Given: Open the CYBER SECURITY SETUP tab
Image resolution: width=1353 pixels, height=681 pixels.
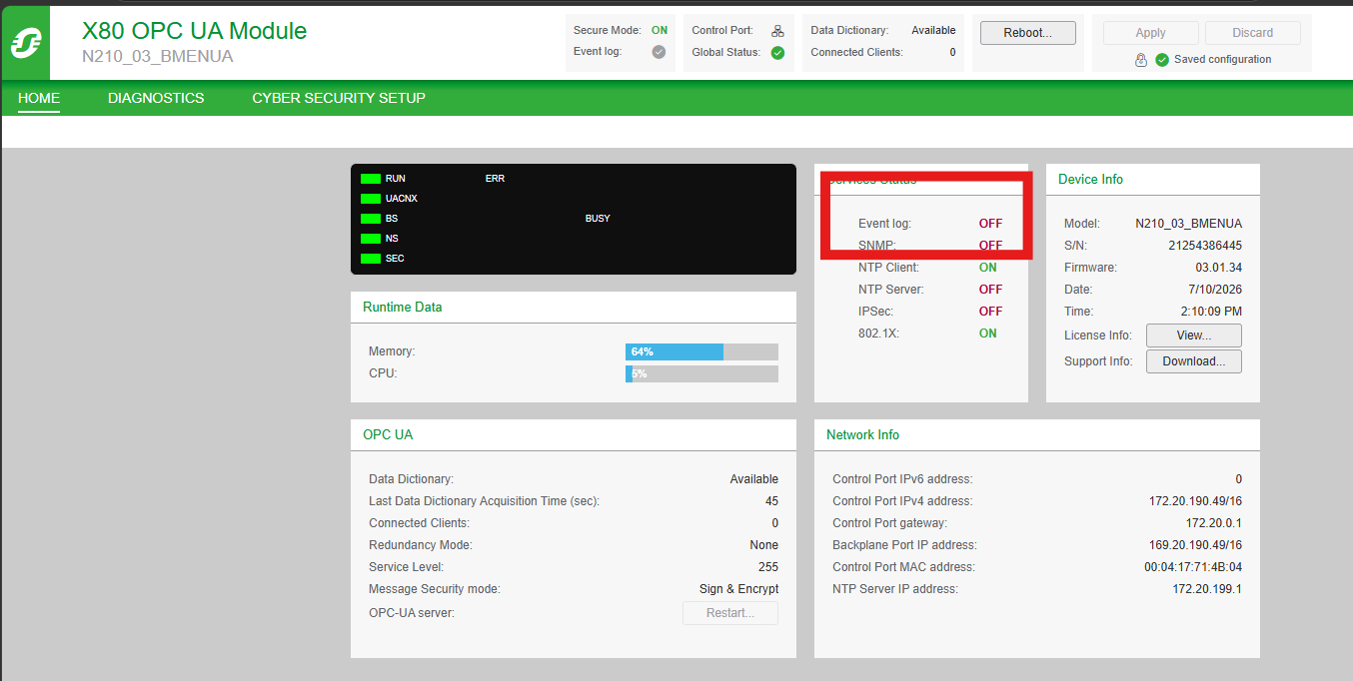Looking at the screenshot, I should pos(339,98).
